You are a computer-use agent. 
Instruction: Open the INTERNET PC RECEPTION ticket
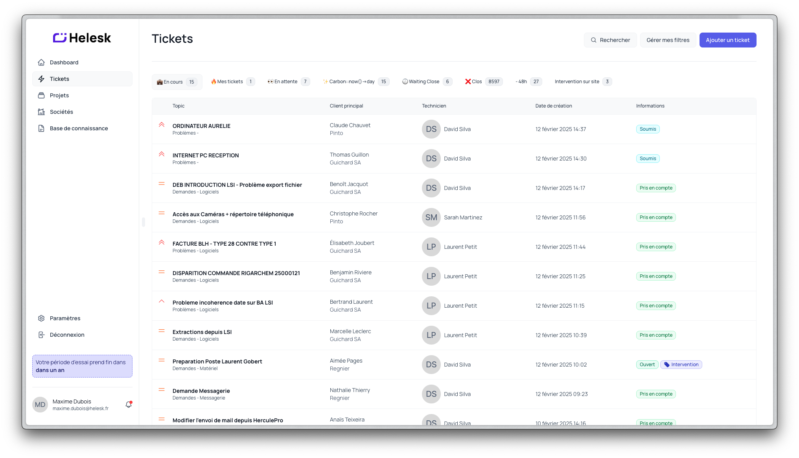point(206,155)
